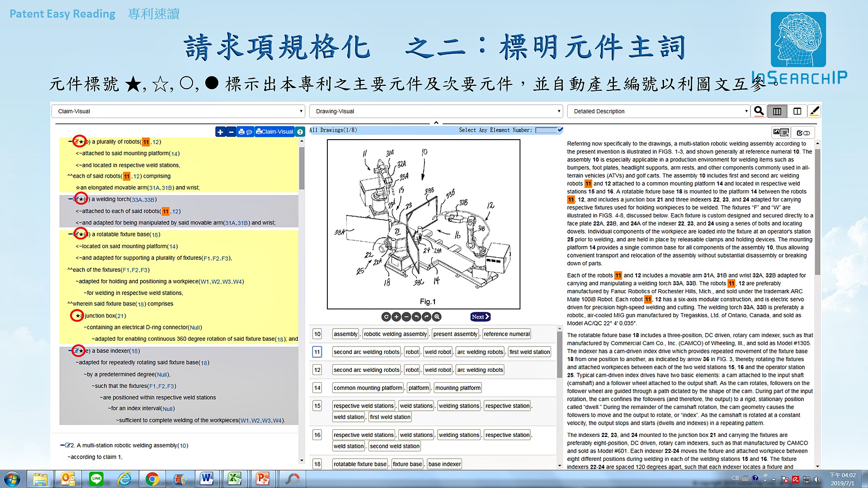The width and height of the screenshot is (868, 488).
Task: Open Excel from the taskbar
Action: [x=235, y=479]
